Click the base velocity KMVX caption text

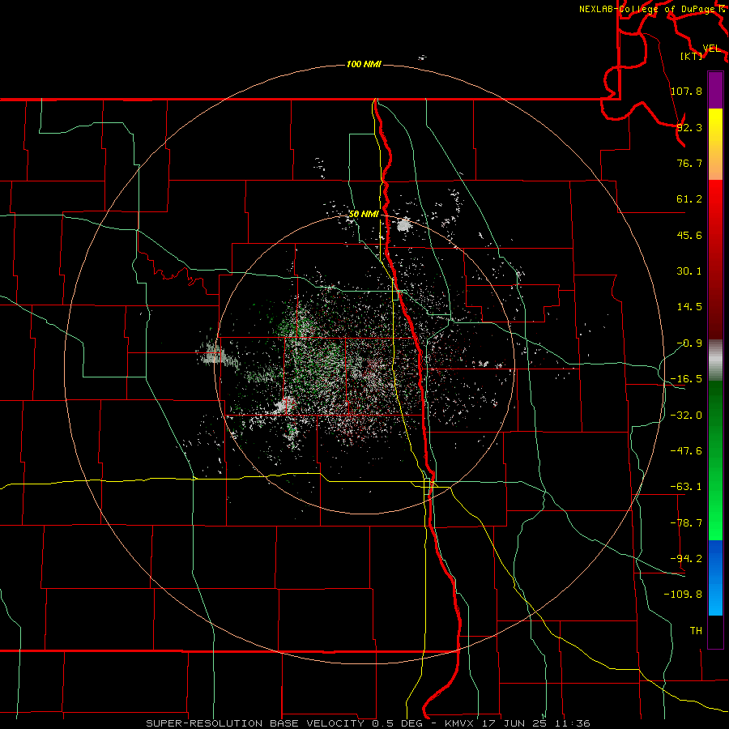tap(368, 723)
